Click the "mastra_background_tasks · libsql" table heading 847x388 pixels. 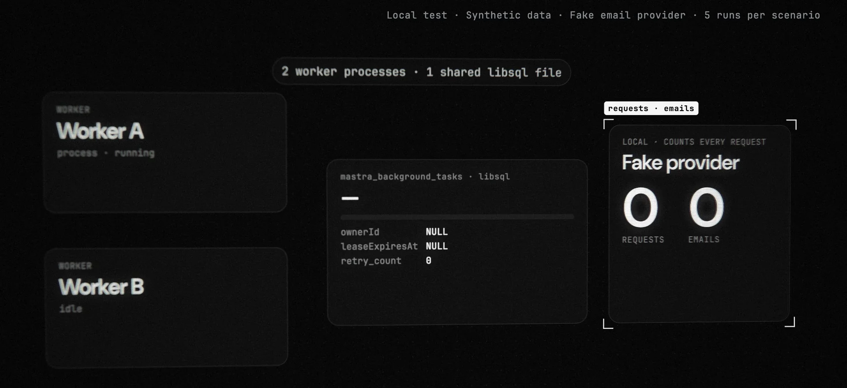point(425,177)
